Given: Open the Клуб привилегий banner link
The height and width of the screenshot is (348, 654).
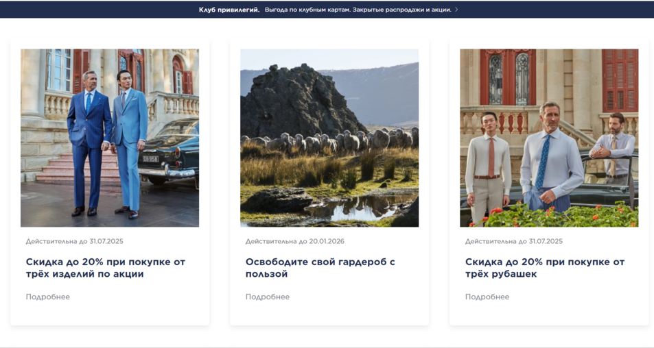Looking at the screenshot, I should pos(229,10).
